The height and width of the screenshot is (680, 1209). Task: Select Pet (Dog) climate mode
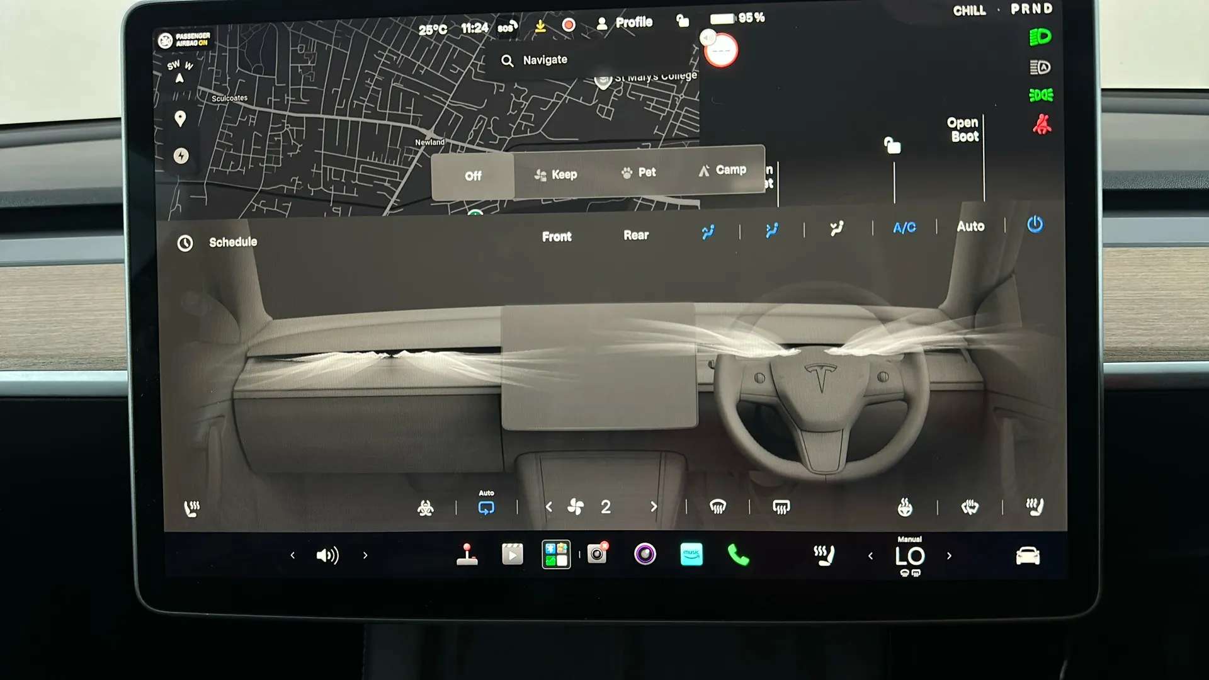point(639,173)
